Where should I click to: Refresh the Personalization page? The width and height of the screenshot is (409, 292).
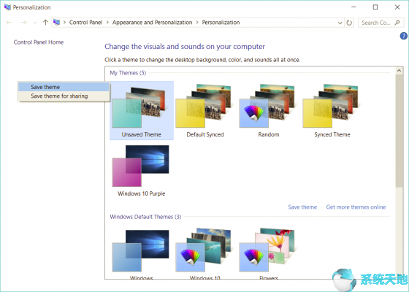point(349,23)
